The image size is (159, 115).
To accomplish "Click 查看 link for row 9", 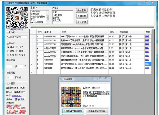I will 147,68.
